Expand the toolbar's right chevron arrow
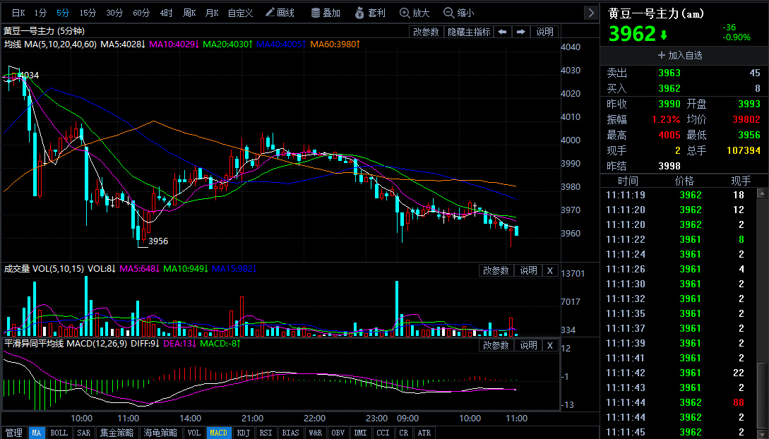 click(x=591, y=13)
